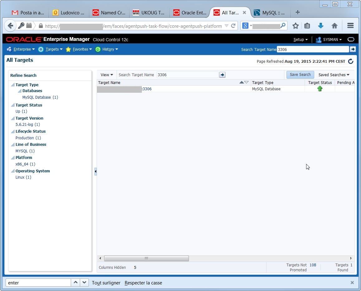Screen dimensions: 361x291
Task: Switch to the Named Cr... tab
Action: [x=109, y=13]
